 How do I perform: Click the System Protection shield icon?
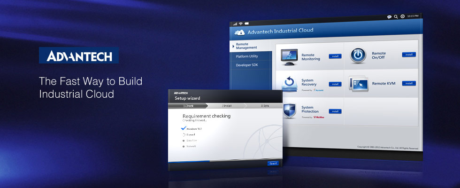[x=289, y=110]
